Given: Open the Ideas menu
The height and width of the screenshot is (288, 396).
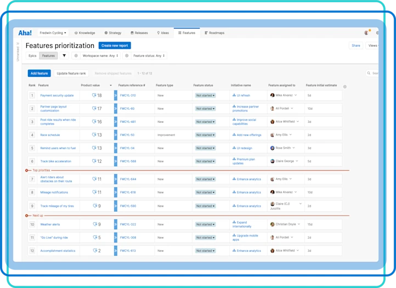Looking at the screenshot, I should point(163,33).
